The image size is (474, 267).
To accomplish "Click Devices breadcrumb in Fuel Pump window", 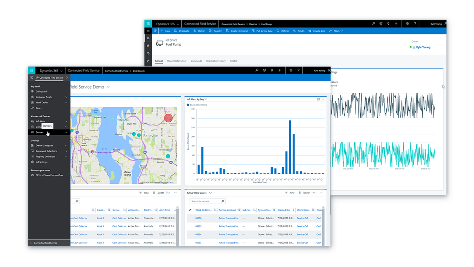I will [253, 24].
